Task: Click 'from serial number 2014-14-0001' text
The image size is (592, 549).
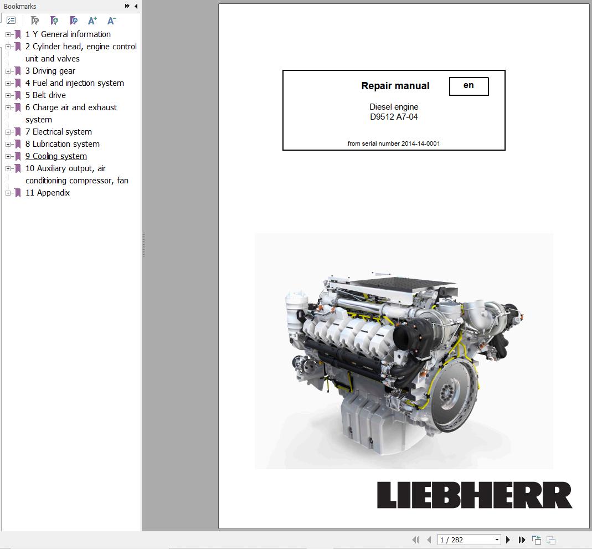Action: click(x=393, y=143)
